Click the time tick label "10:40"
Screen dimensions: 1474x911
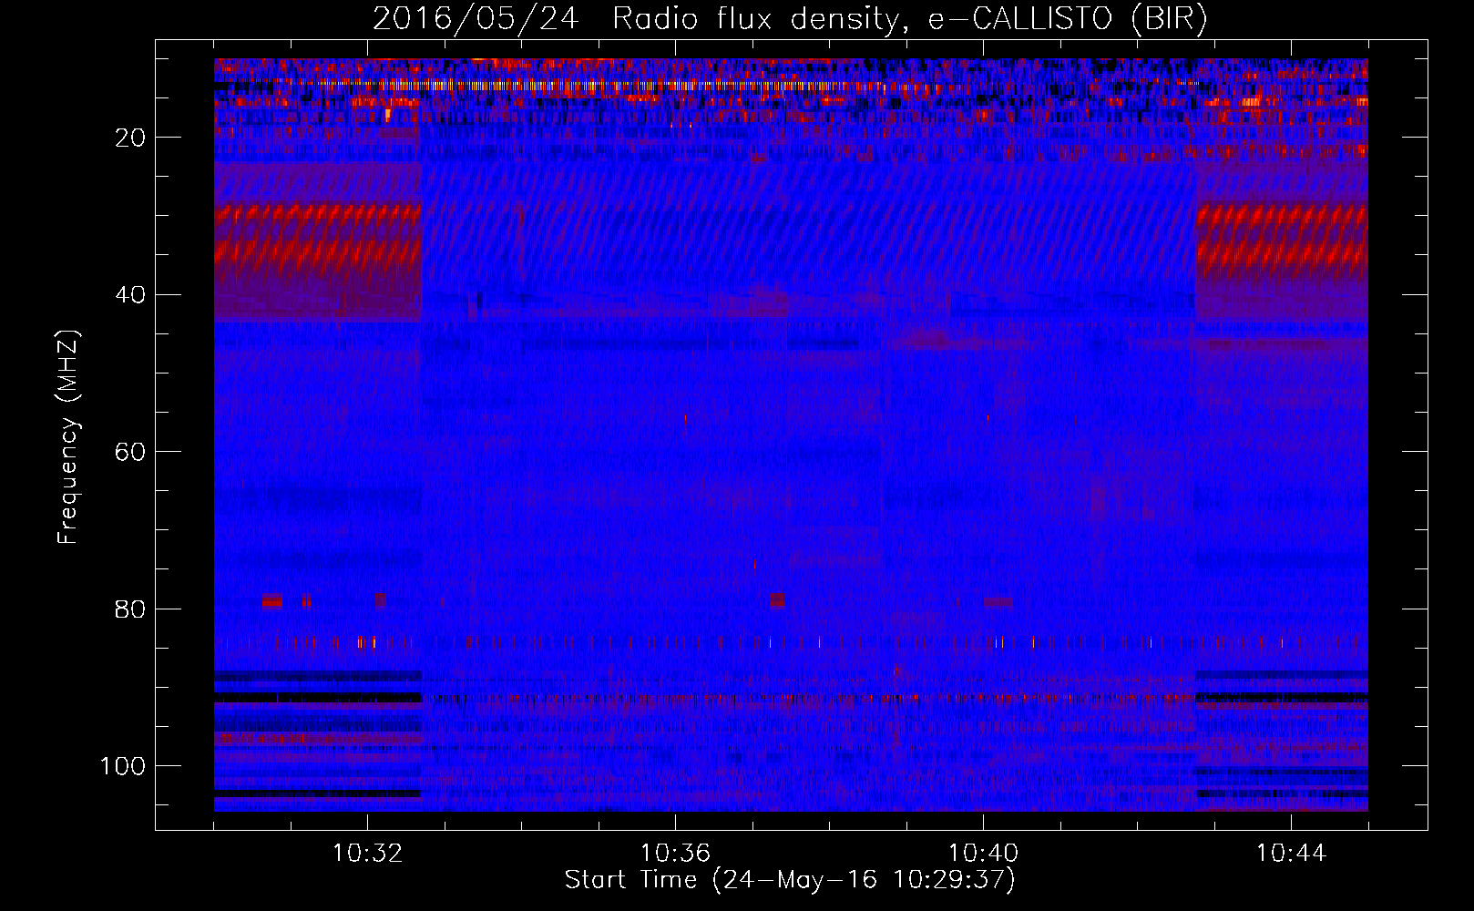click(983, 854)
